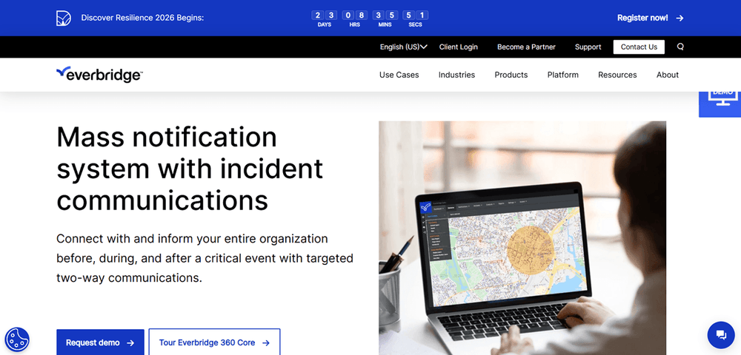Click the Contact Us button
This screenshot has width=741, height=355.
tap(639, 47)
